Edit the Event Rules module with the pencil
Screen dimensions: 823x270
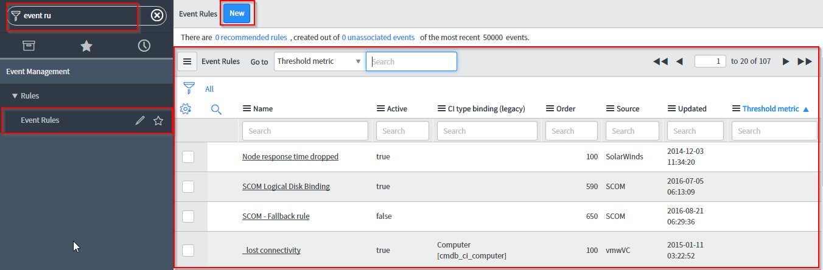click(x=140, y=120)
